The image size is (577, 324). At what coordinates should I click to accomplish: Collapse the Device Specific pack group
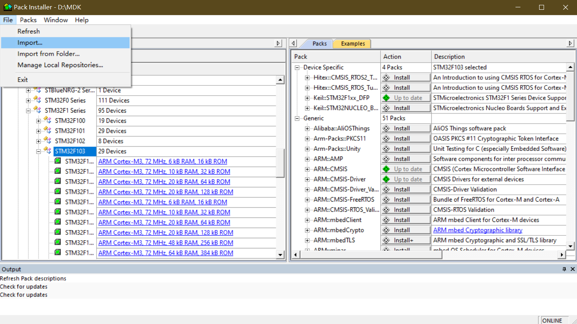[x=297, y=67]
